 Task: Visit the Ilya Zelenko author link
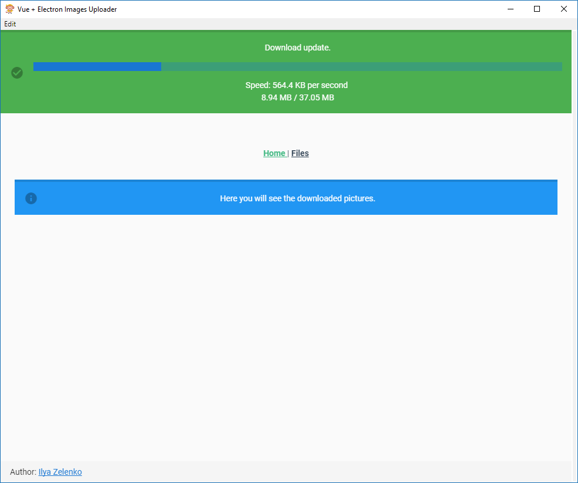(x=60, y=472)
